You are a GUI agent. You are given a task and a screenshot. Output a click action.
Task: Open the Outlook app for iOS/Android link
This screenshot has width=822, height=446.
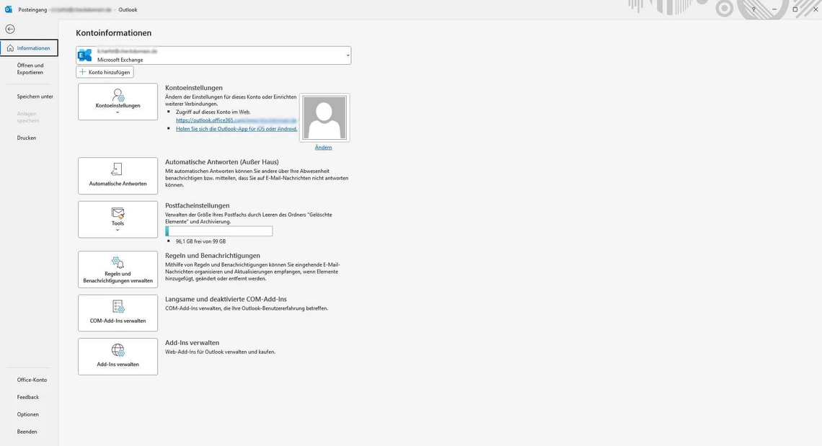[x=237, y=129]
